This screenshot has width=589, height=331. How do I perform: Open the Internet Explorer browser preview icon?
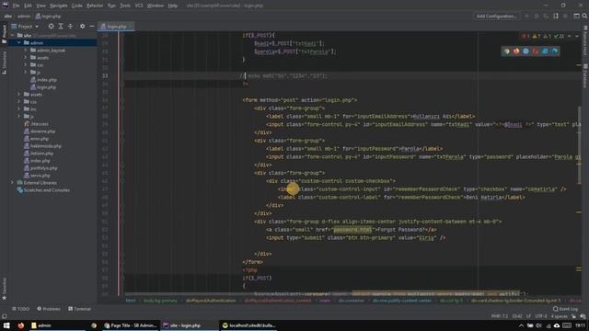pyautogui.click(x=545, y=51)
